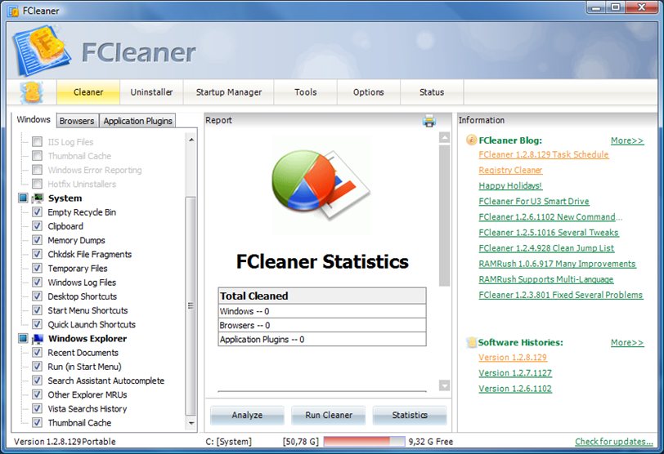Open the Registry Cleaner blog link
Viewport: 664px width, 454px height.
point(510,170)
